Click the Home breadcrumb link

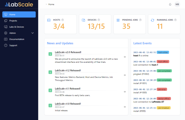[51, 4]
